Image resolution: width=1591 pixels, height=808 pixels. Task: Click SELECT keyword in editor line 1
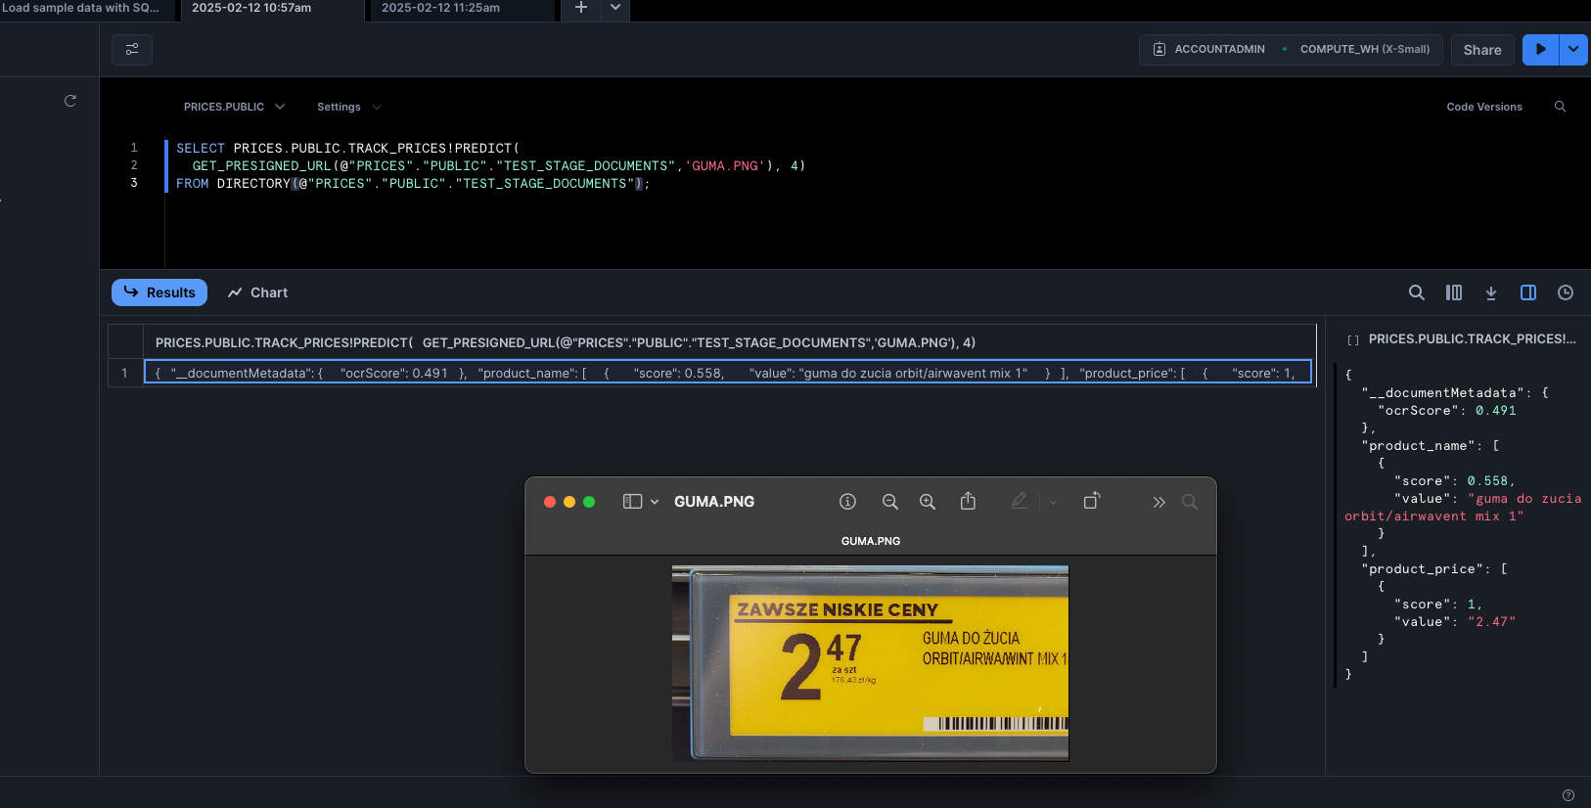(x=201, y=149)
